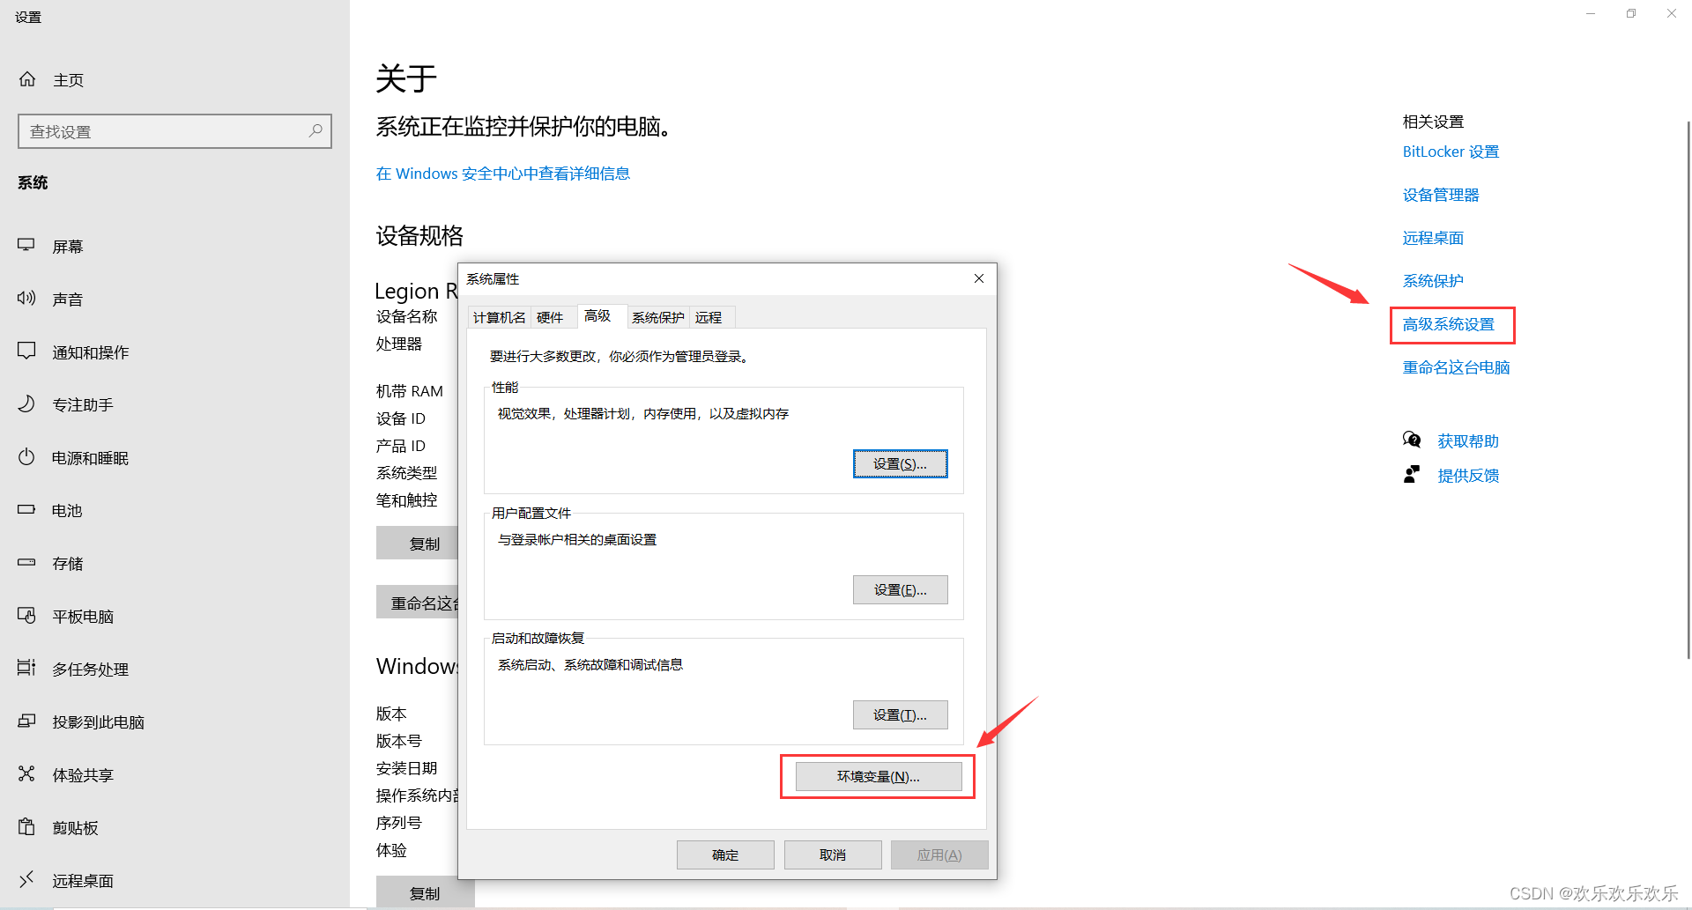Click Rename this PC (重命名这台电脑) link
The height and width of the screenshot is (910, 1692).
coord(1456,367)
